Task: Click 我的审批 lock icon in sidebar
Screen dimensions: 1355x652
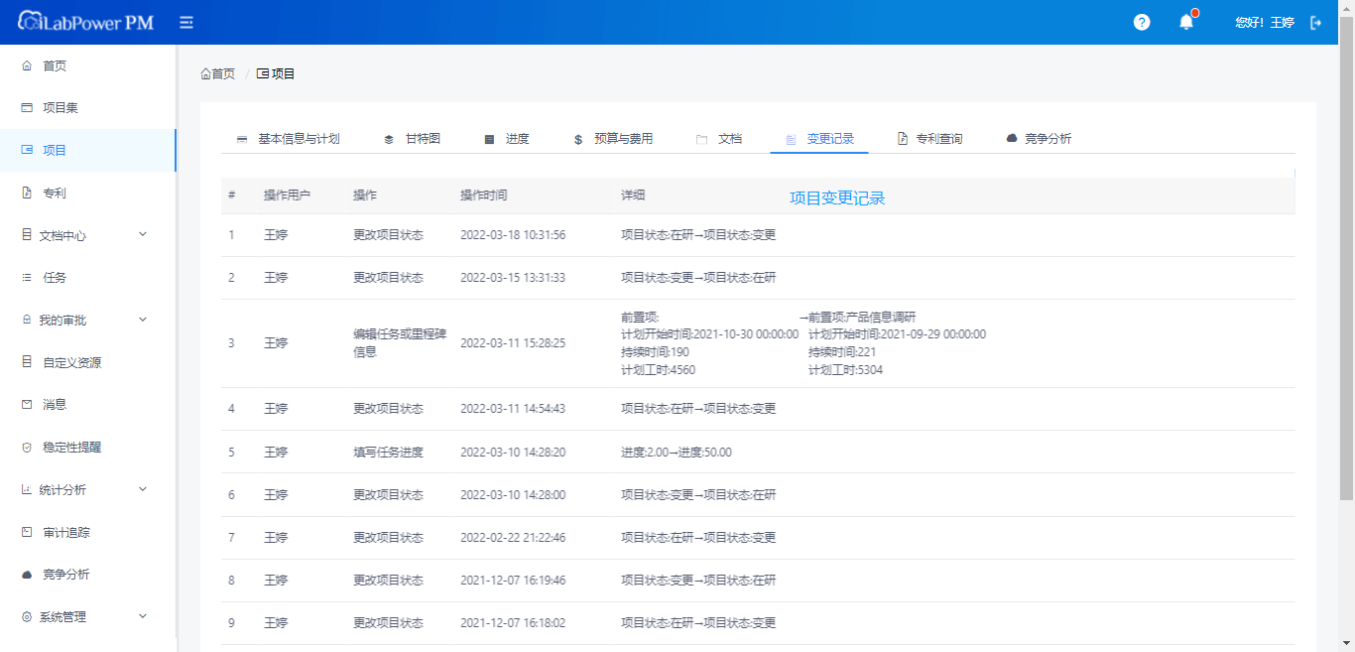Action: (27, 321)
